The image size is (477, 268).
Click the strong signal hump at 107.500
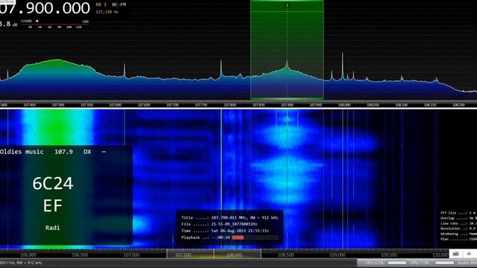(58, 68)
